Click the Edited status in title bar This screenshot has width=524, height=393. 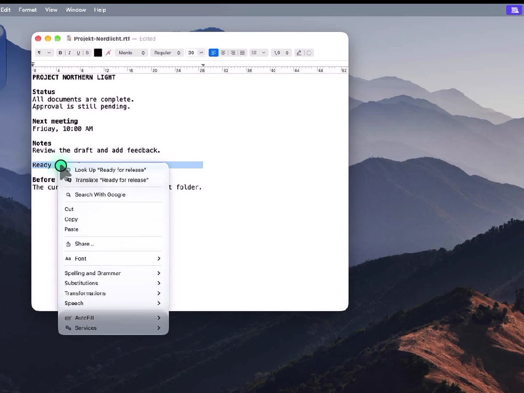[x=147, y=39]
